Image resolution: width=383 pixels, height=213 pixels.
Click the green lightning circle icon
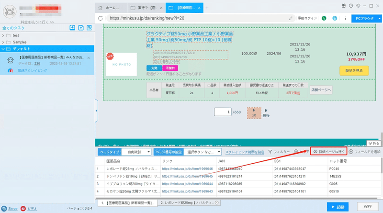coord(324,18)
